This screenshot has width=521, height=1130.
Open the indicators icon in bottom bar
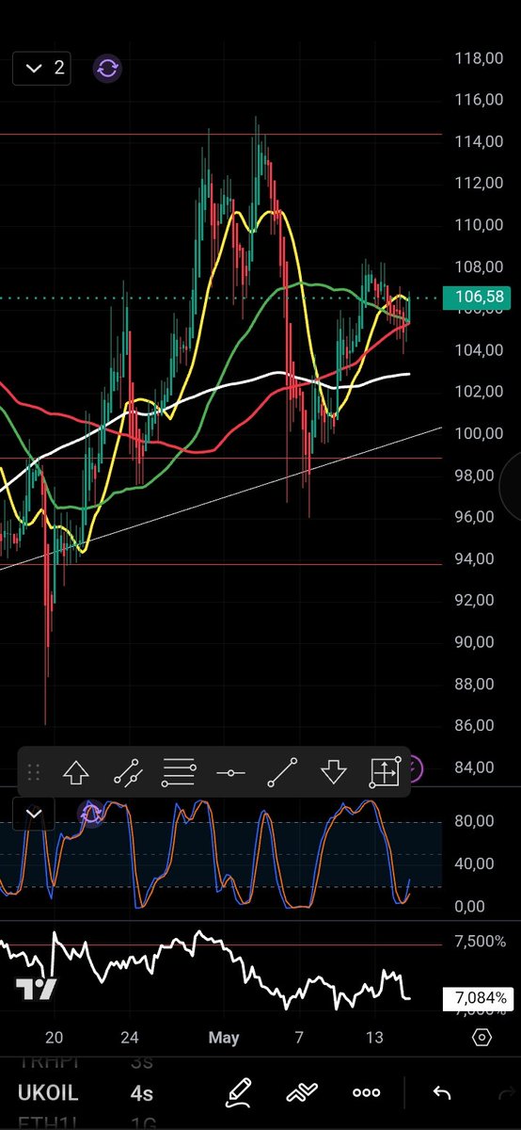point(302,1092)
